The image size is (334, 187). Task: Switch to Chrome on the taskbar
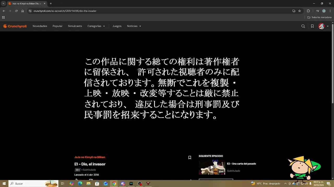click(114, 184)
